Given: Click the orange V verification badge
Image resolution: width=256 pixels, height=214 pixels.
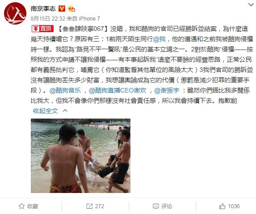Looking at the screenshot, I should 62,8.
